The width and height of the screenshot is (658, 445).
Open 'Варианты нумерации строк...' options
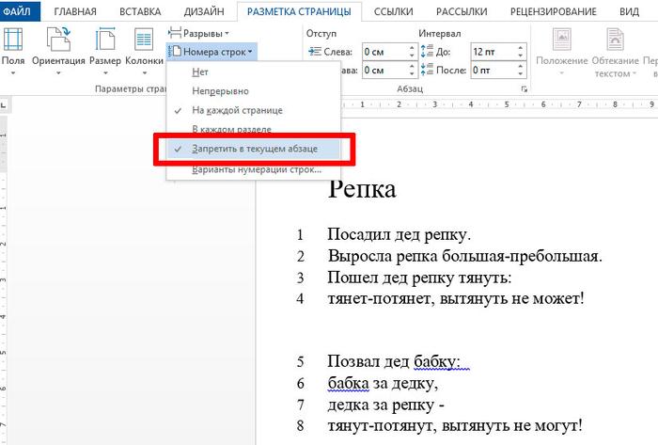coord(257,170)
